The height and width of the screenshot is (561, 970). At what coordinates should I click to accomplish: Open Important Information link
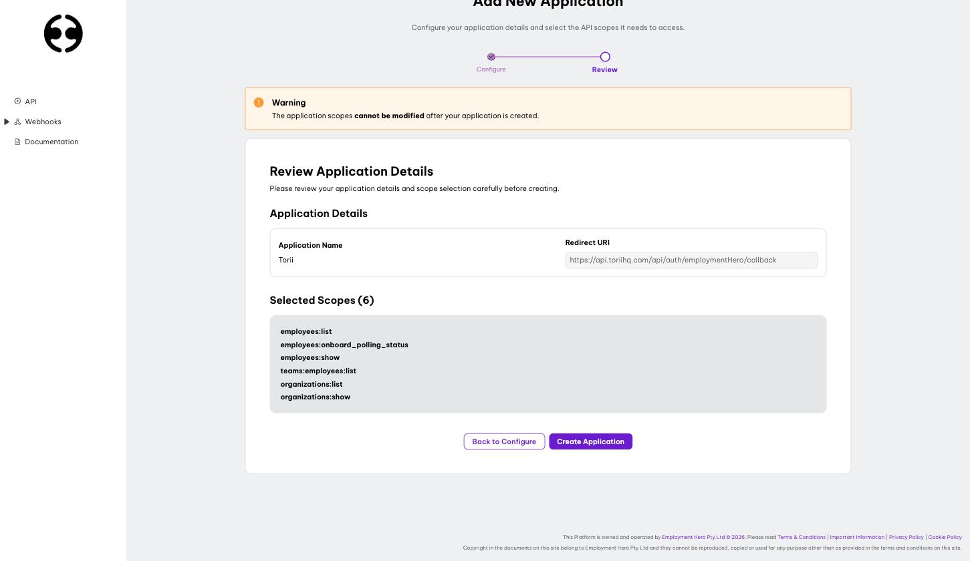(x=858, y=537)
